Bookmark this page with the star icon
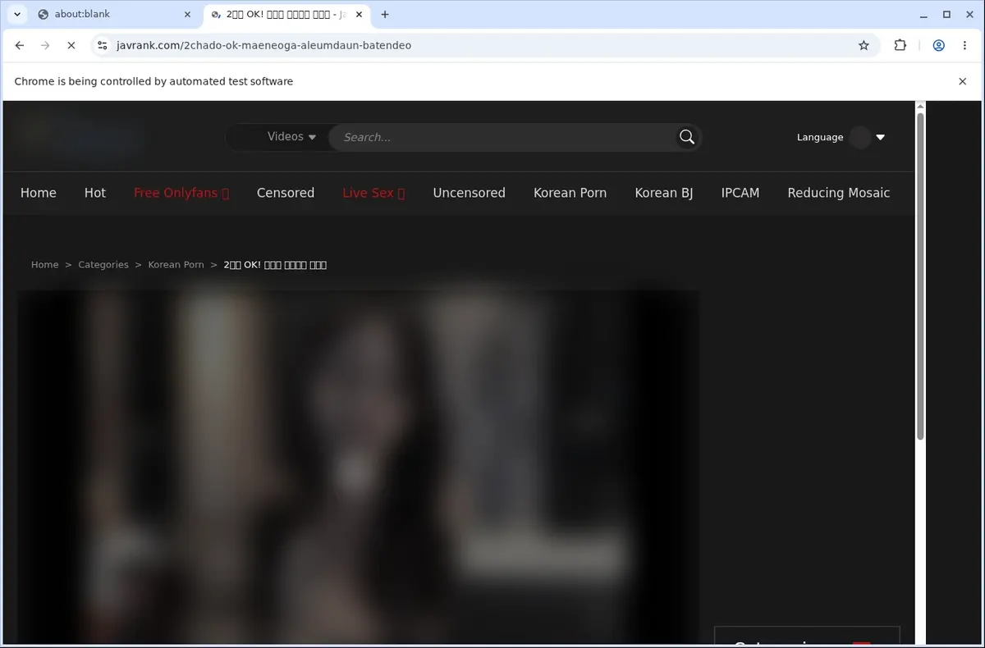The image size is (985, 648). coord(864,45)
